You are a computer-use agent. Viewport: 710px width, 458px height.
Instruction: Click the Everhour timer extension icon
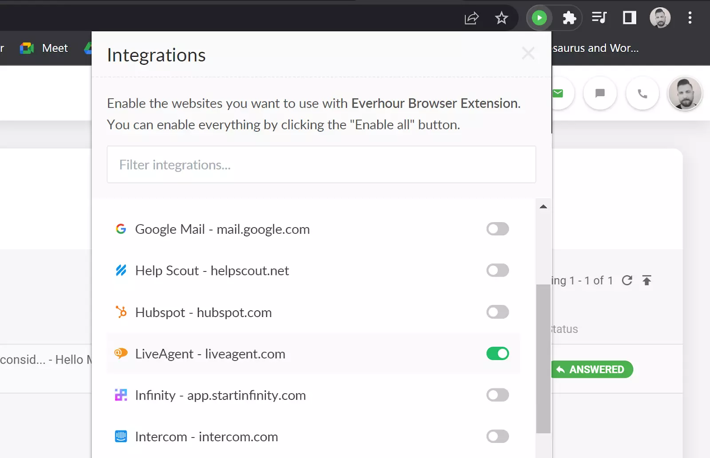(x=539, y=18)
